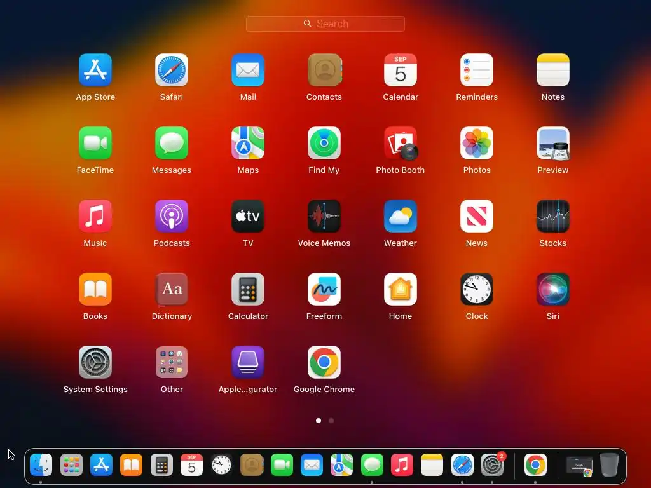Open Calendar from the Dock

click(x=191, y=464)
